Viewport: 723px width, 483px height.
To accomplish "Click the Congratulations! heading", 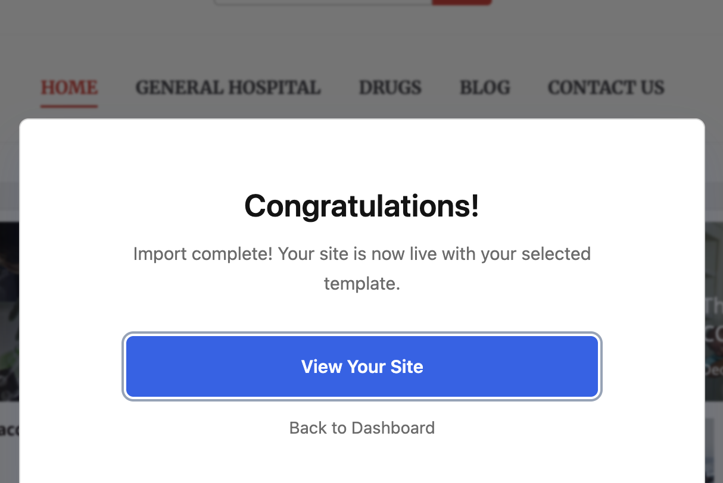I will [362, 206].
